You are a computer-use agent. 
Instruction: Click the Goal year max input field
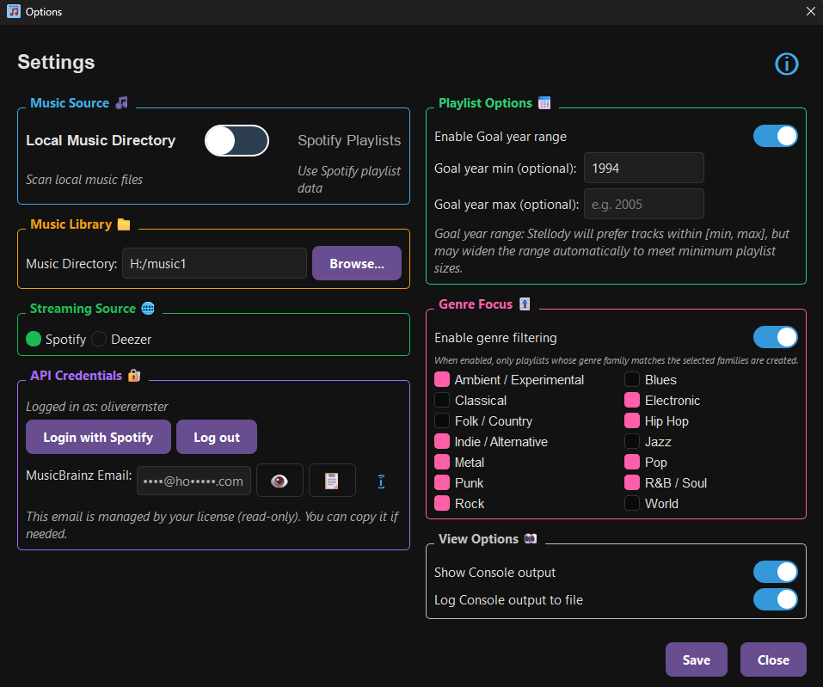point(643,204)
